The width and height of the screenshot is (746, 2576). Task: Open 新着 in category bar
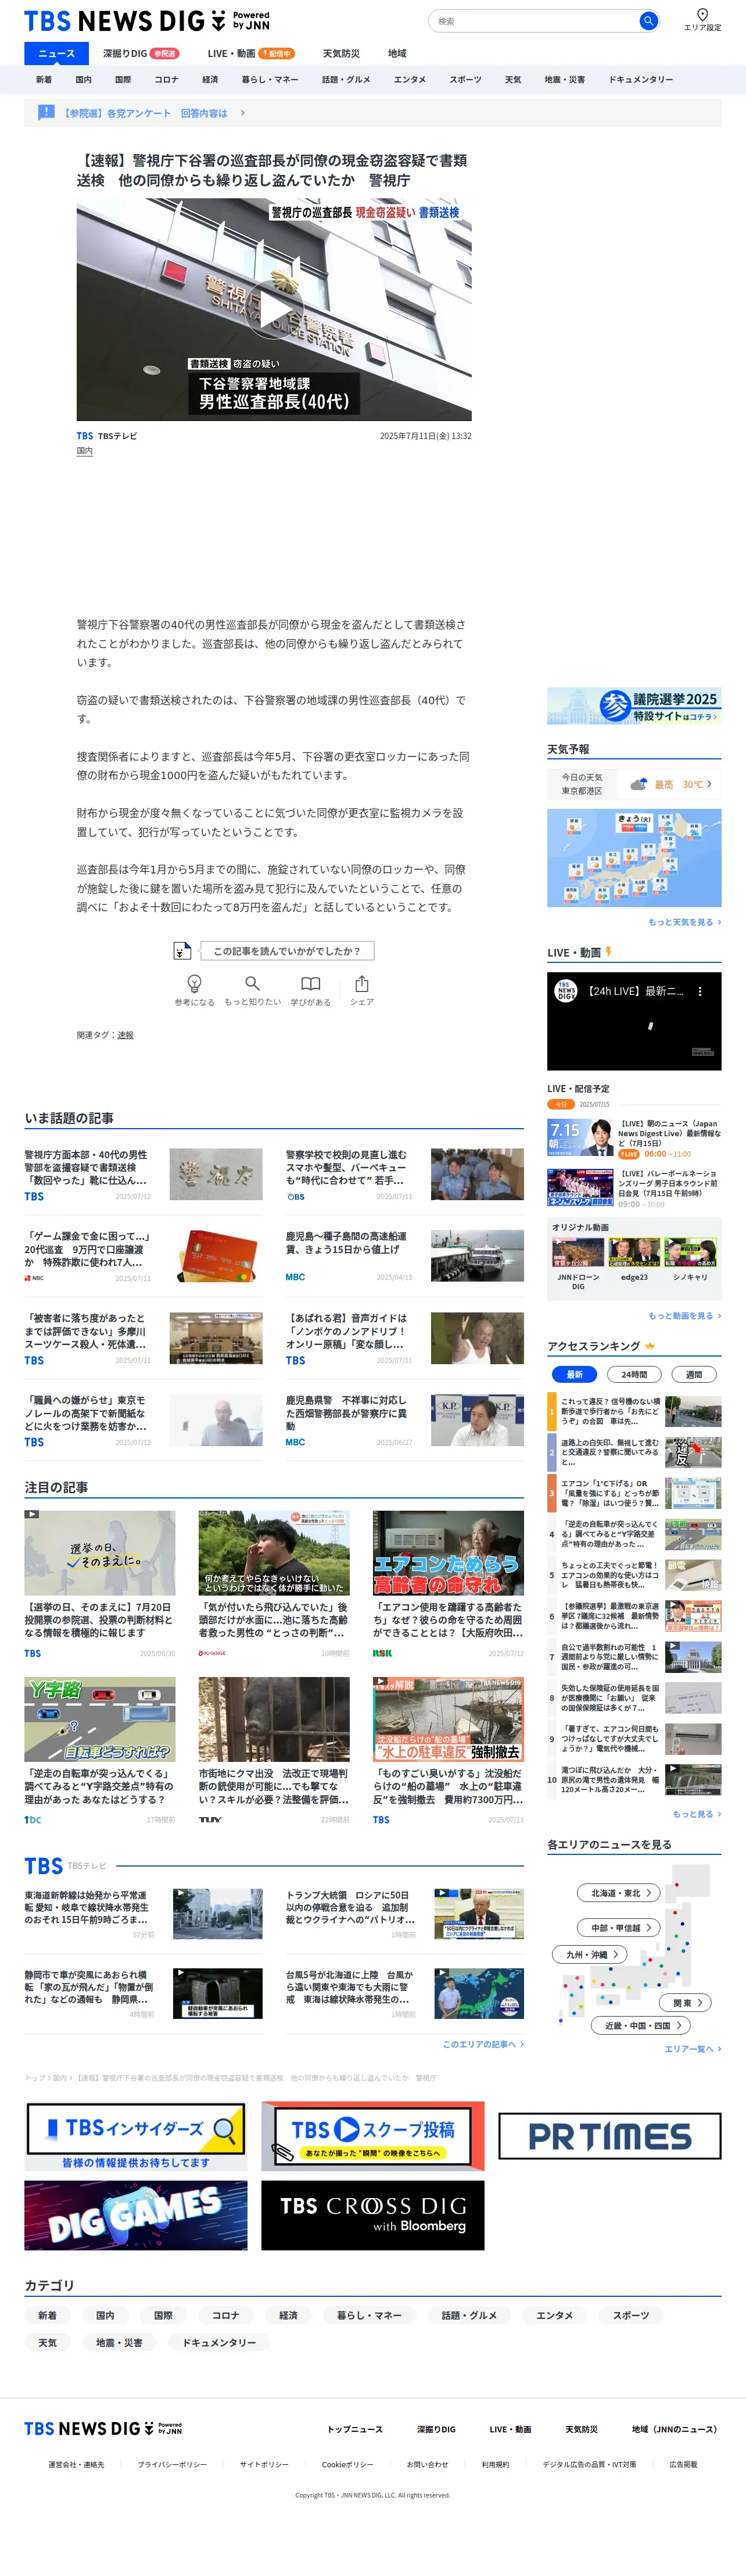click(x=44, y=80)
